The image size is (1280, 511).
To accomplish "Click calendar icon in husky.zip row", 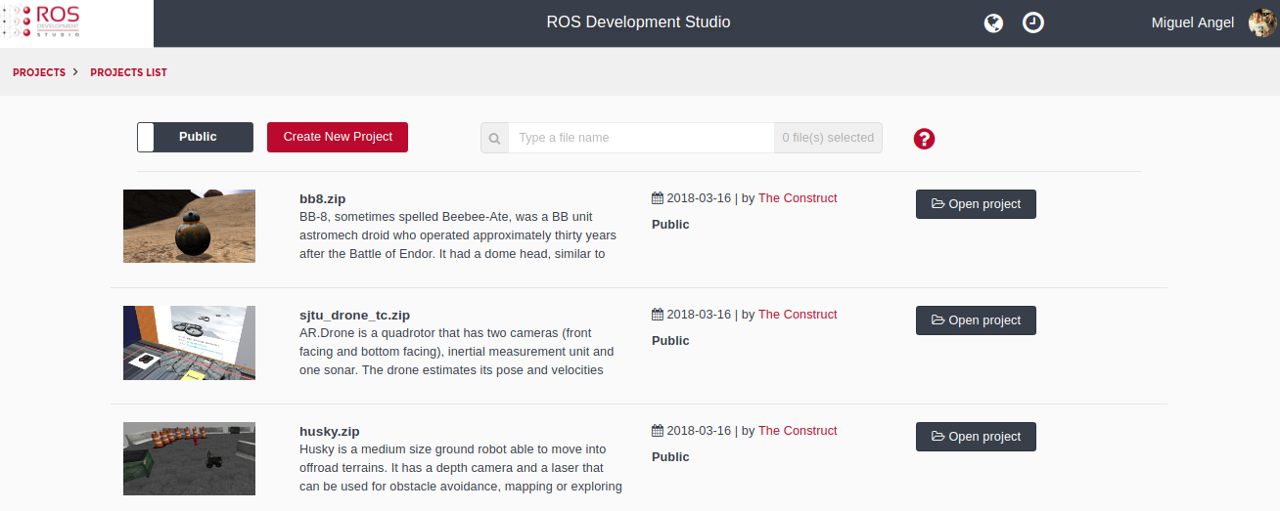I will tap(658, 431).
